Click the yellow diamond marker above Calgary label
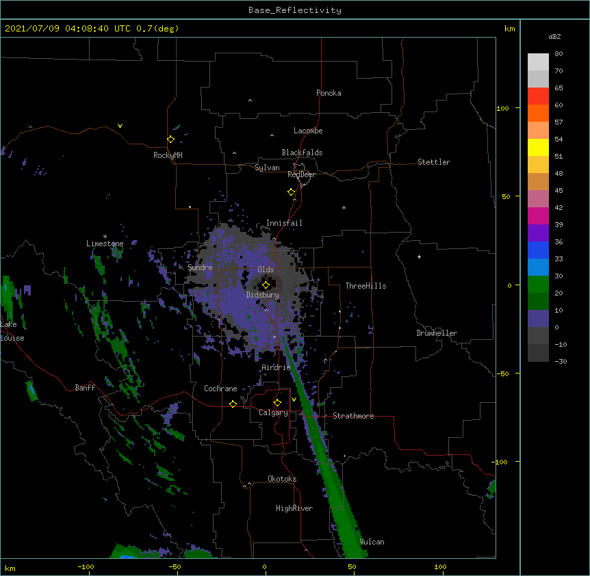The image size is (590, 576). [x=277, y=403]
